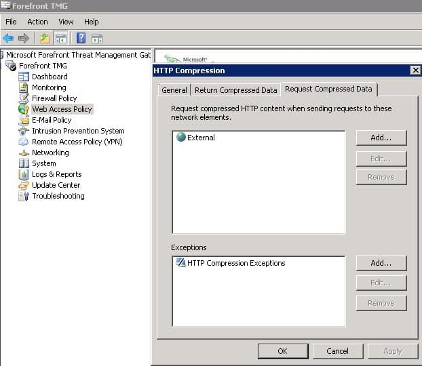The height and width of the screenshot is (366, 422).
Task: Select the E-Mail Policy tree label
Action: (x=52, y=120)
